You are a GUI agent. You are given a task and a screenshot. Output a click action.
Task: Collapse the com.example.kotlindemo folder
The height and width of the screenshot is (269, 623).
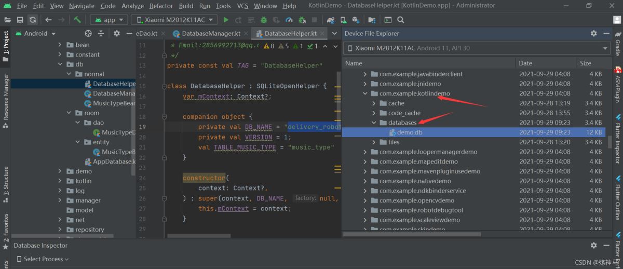(x=365, y=93)
